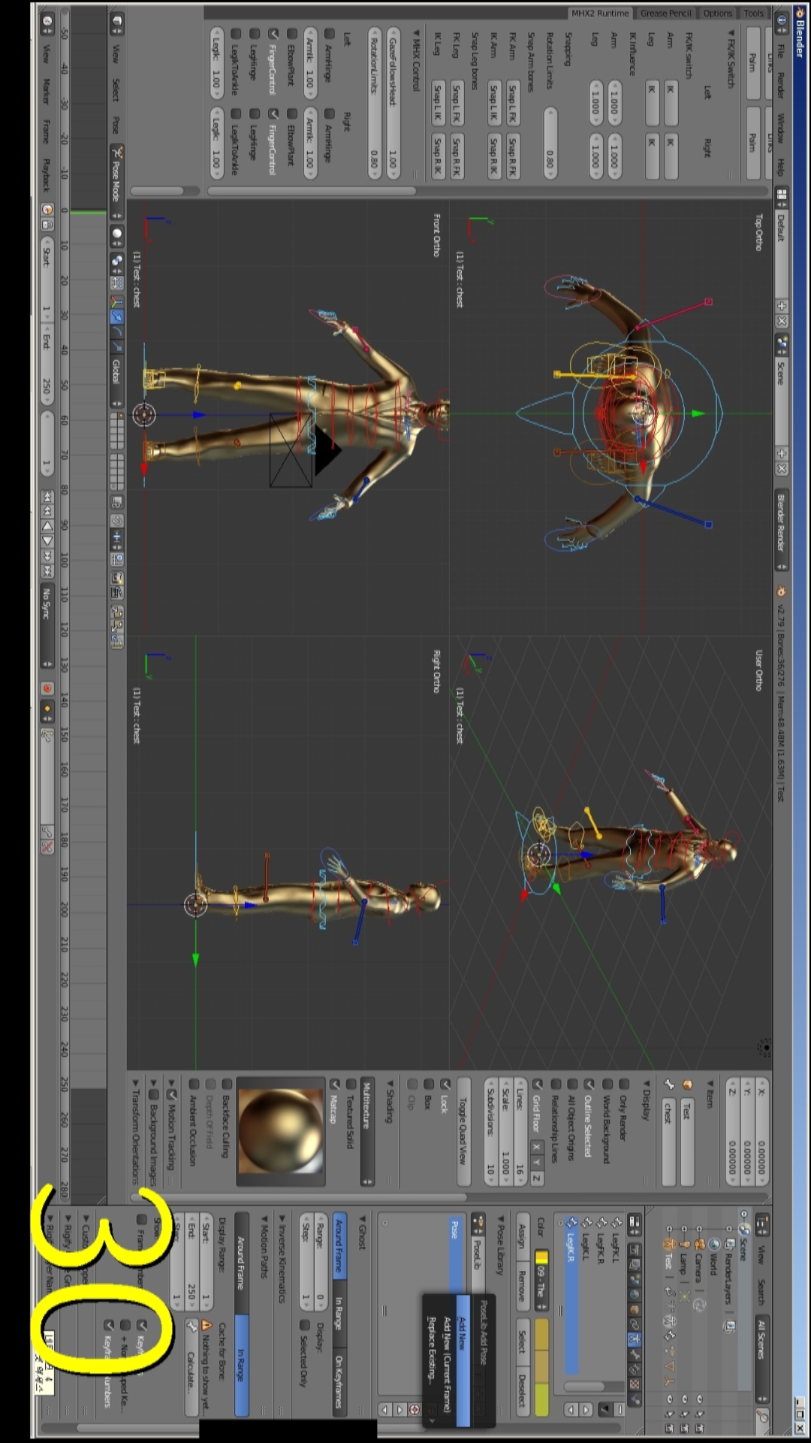Viewport: 811px width, 1443px height.
Task: Jump to timeline start frame icon
Action: click(47, 497)
